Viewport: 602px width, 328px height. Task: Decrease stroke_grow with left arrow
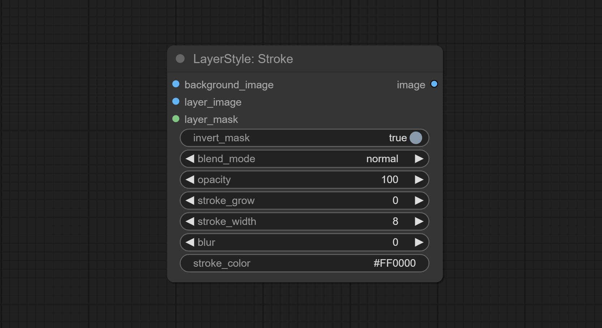[x=190, y=200]
